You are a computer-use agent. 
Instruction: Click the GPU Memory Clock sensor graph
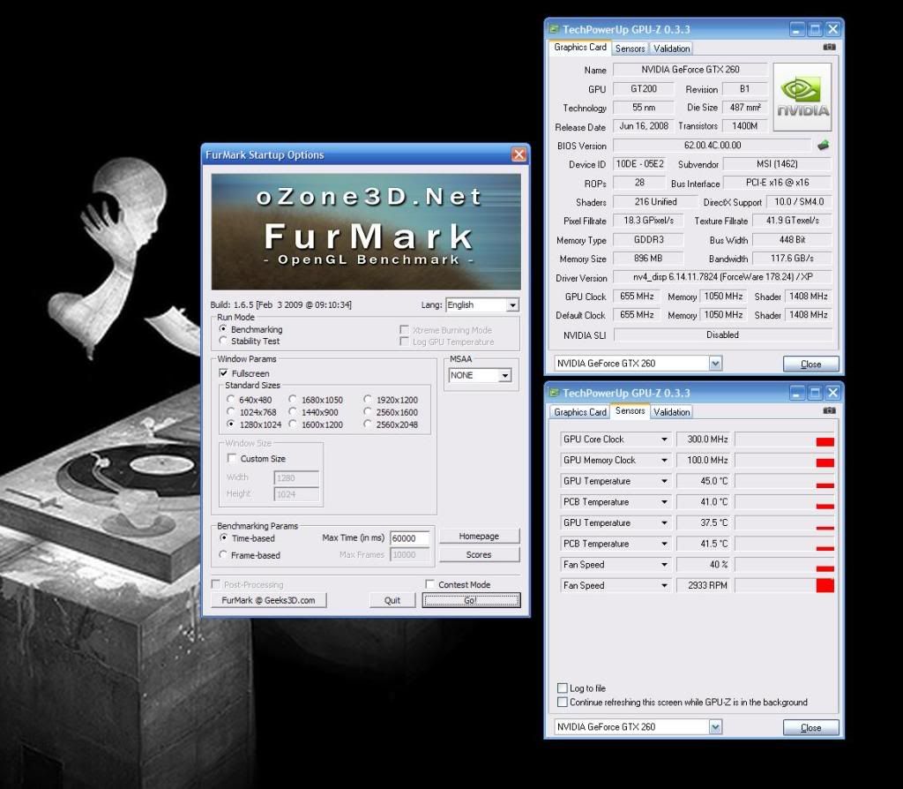click(785, 460)
